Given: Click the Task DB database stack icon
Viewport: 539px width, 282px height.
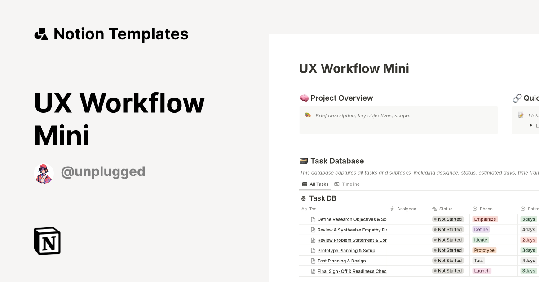Looking at the screenshot, I should 303,198.
